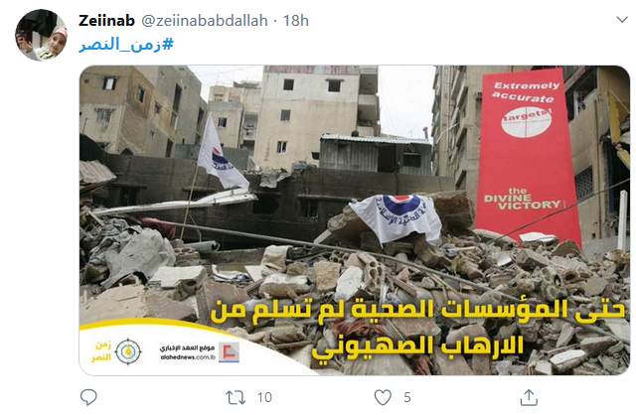Visit the @zeiinababdallah handle link
The width and height of the screenshot is (636, 415).
tap(205, 20)
